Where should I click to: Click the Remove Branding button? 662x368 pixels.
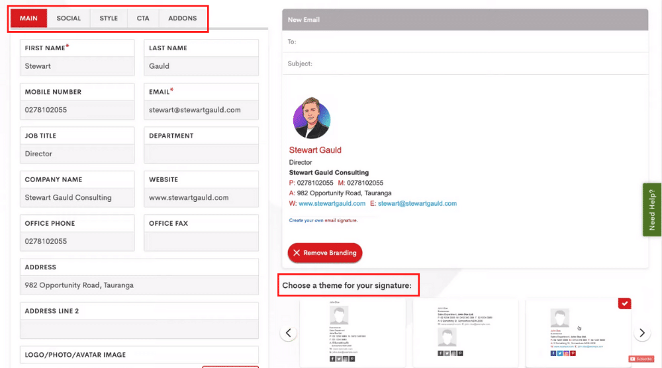point(325,253)
